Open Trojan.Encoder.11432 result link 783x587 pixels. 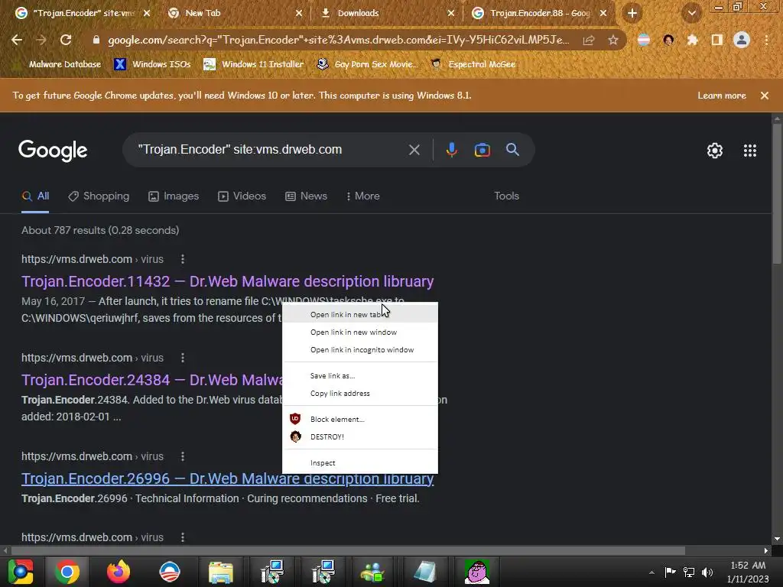click(x=227, y=281)
